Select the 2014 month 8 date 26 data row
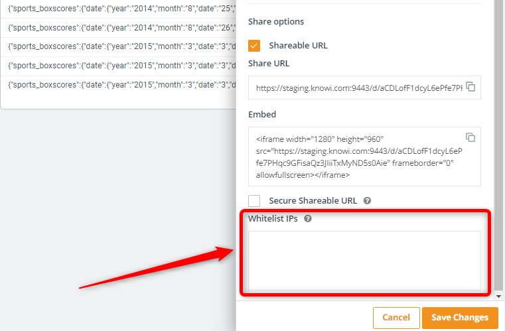Image resolution: width=505 pixels, height=331 pixels. pos(119,28)
